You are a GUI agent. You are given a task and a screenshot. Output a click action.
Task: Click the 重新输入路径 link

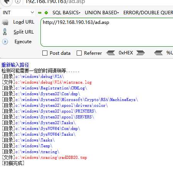(15, 65)
